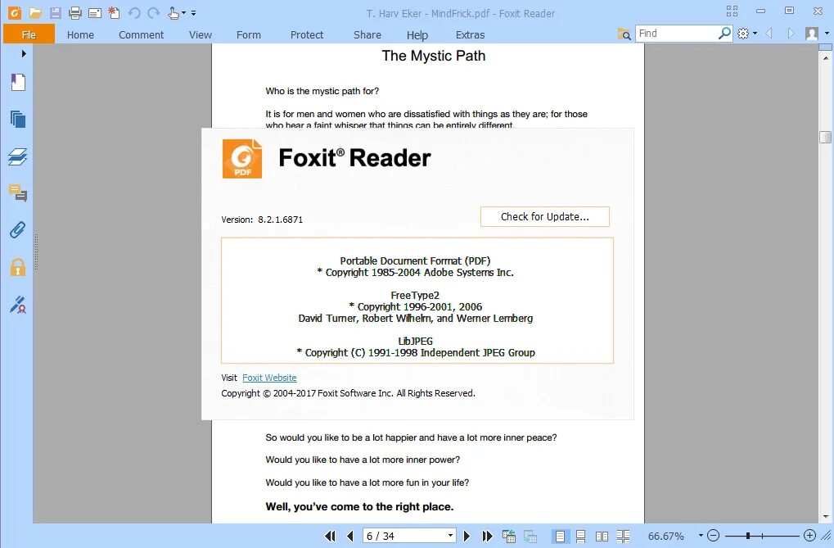
Task: Go to previous find result arrow
Action: click(x=769, y=34)
